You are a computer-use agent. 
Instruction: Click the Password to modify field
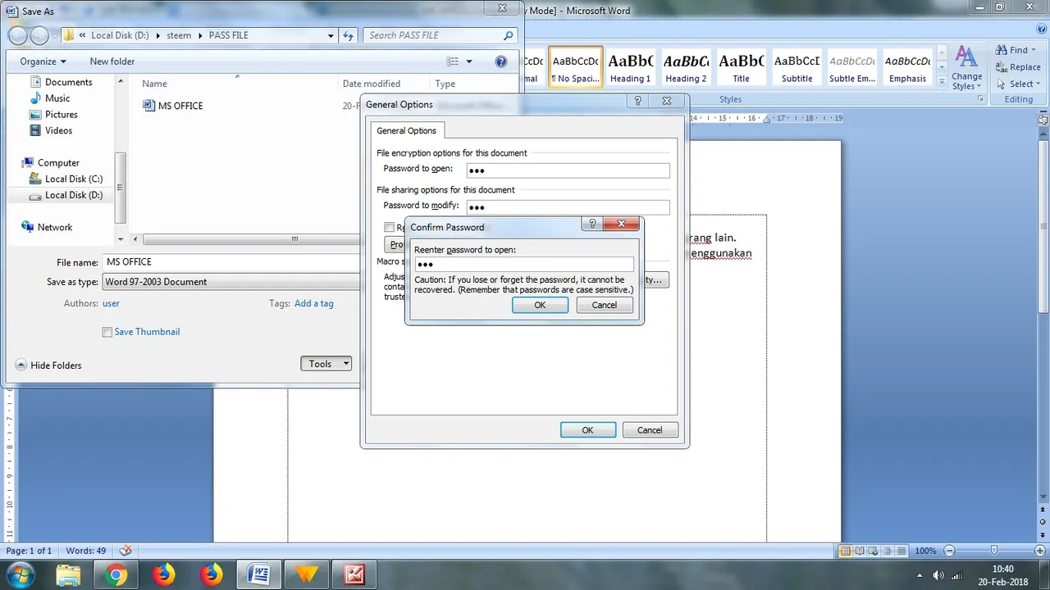(568, 207)
